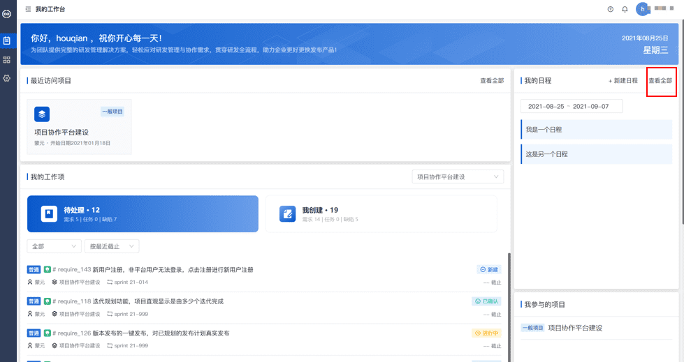Open the 按最近截止 sort dropdown

point(112,246)
